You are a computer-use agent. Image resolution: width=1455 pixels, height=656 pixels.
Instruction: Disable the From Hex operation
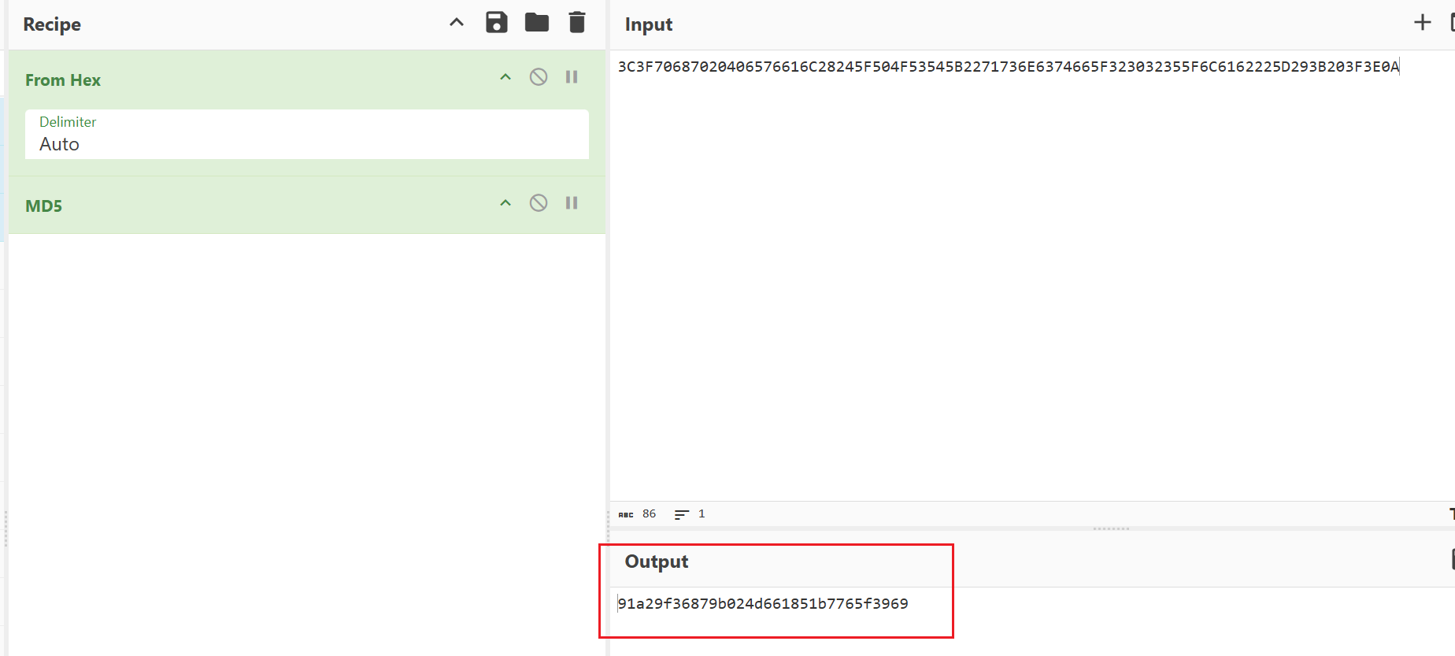pos(539,77)
